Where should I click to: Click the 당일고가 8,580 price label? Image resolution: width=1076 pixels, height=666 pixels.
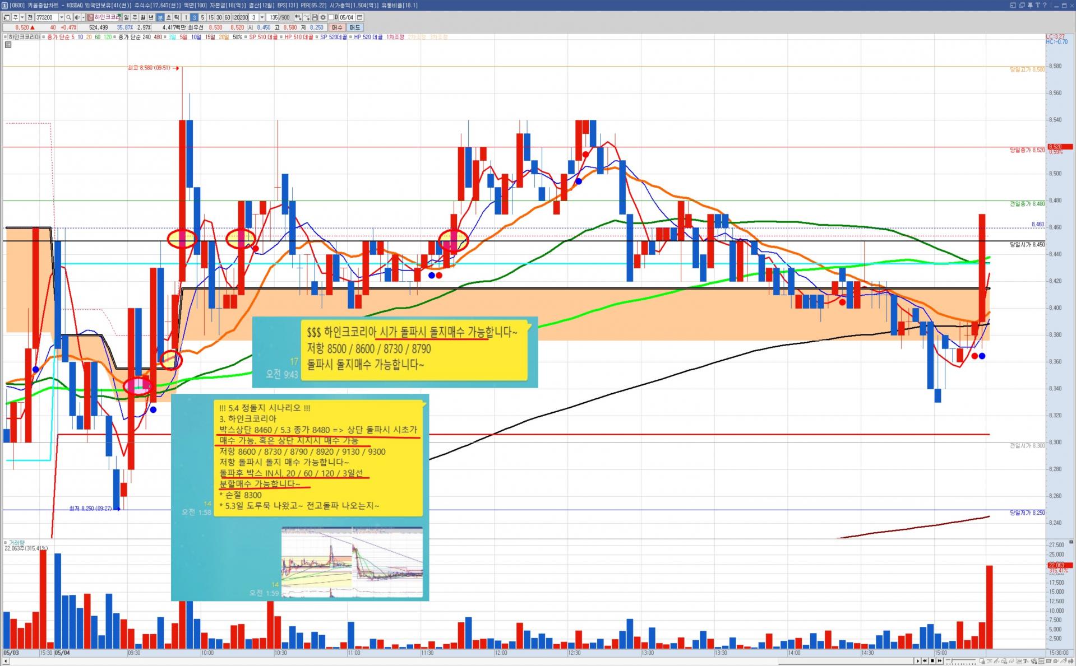[1027, 69]
